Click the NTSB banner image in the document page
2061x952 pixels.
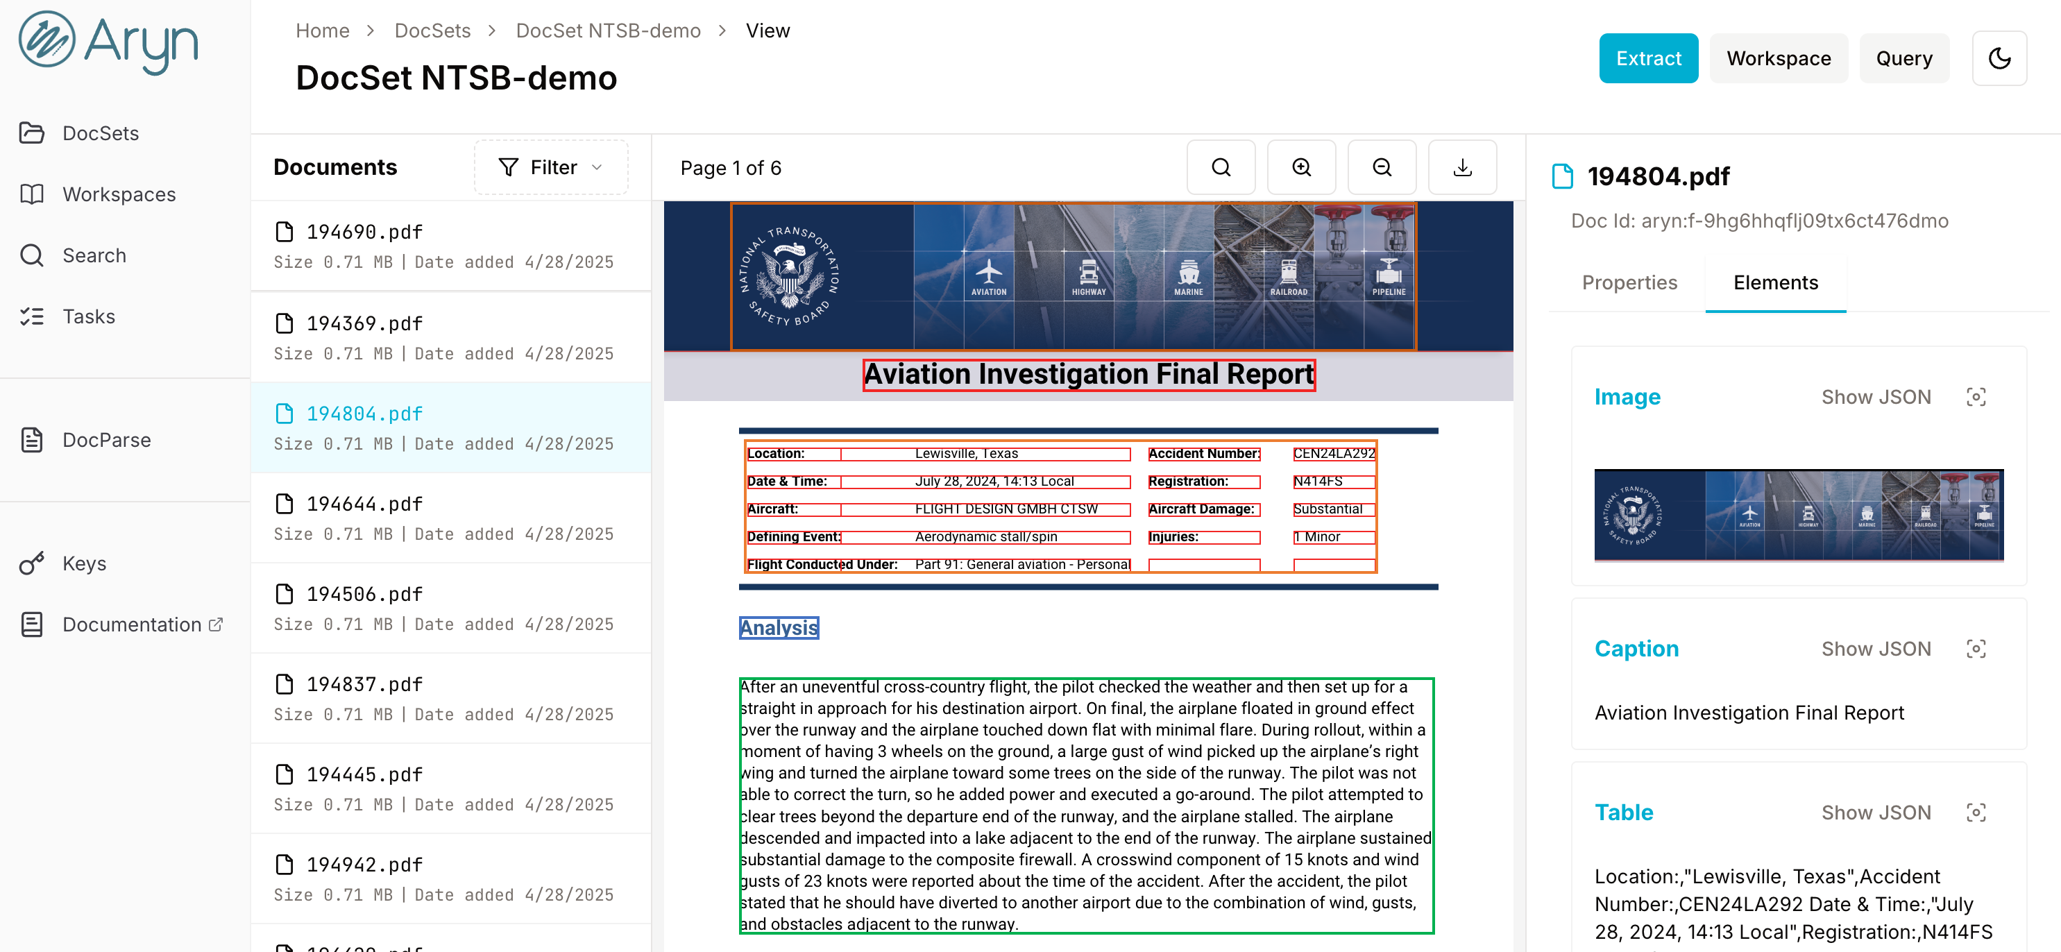(x=1072, y=276)
